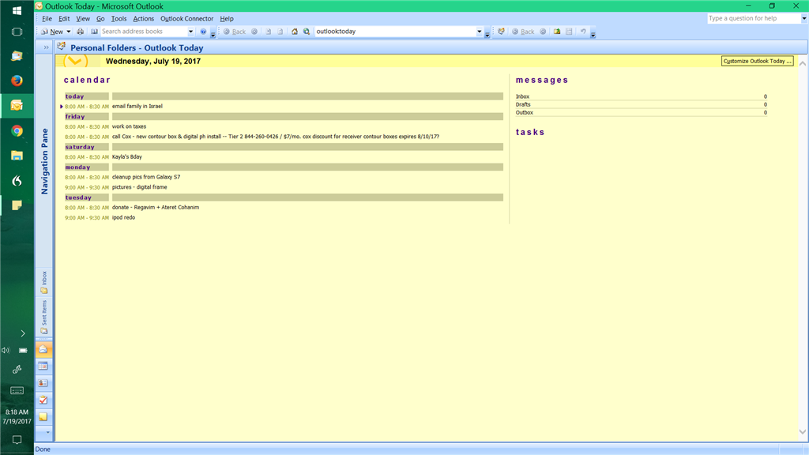
Task: Open Standard toolbar options arrow after Help icon
Action: tap(213, 33)
